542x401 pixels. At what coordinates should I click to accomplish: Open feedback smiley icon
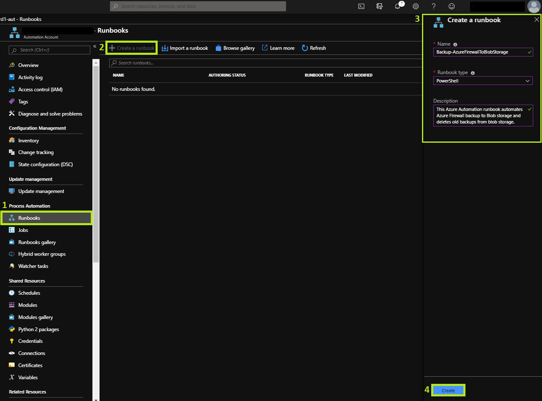[x=452, y=6]
